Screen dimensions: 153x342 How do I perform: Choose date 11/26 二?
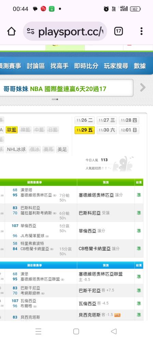click(x=85, y=120)
